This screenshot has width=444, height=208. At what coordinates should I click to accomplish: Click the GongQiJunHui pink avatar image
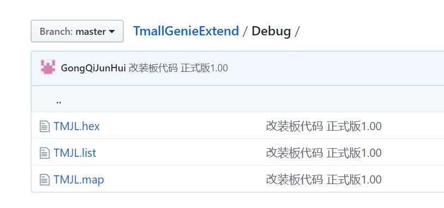[48, 67]
